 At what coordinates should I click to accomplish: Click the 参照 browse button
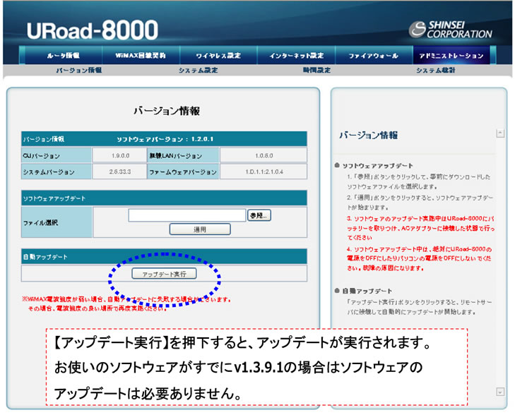tap(259, 215)
